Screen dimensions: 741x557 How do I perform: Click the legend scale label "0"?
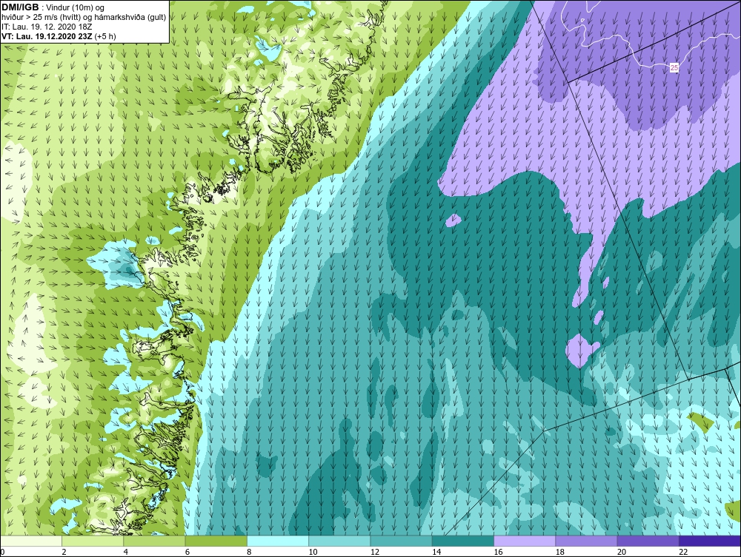[2, 553]
